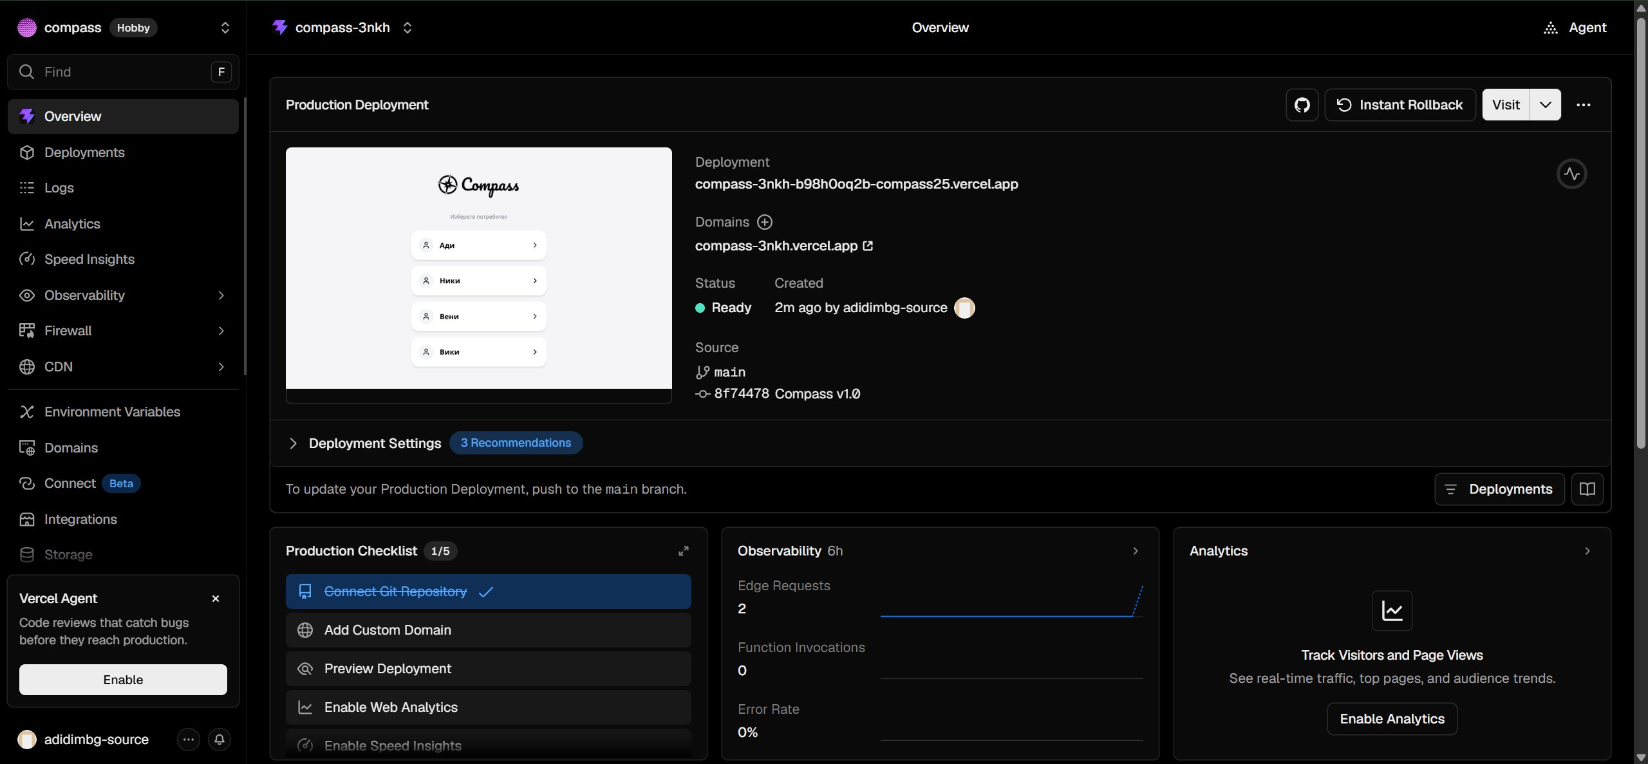Click the compass team avatar logo
Image resolution: width=1648 pixels, height=764 pixels.
26,28
